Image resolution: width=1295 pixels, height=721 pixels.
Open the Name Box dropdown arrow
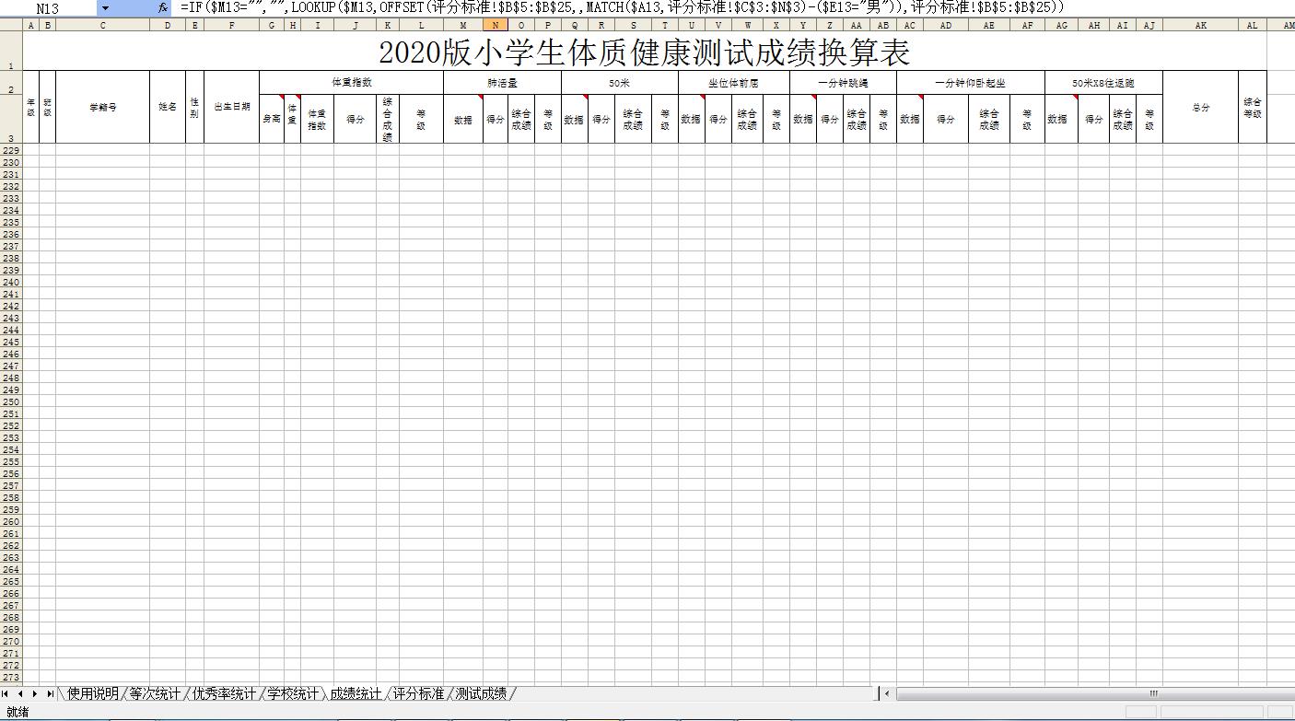(x=105, y=8)
